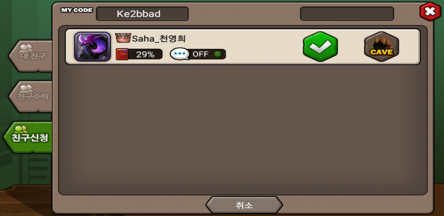Visit the friend's CAVE hexagon icon
The image size is (444, 216).
point(381,46)
